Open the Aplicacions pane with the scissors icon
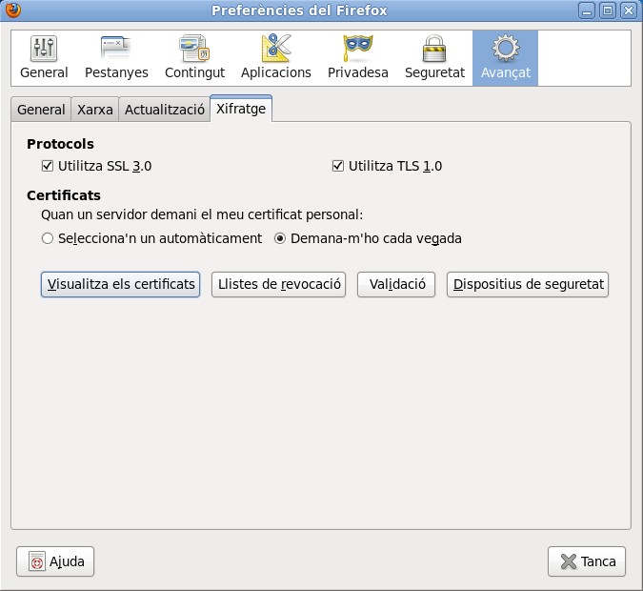 point(276,58)
